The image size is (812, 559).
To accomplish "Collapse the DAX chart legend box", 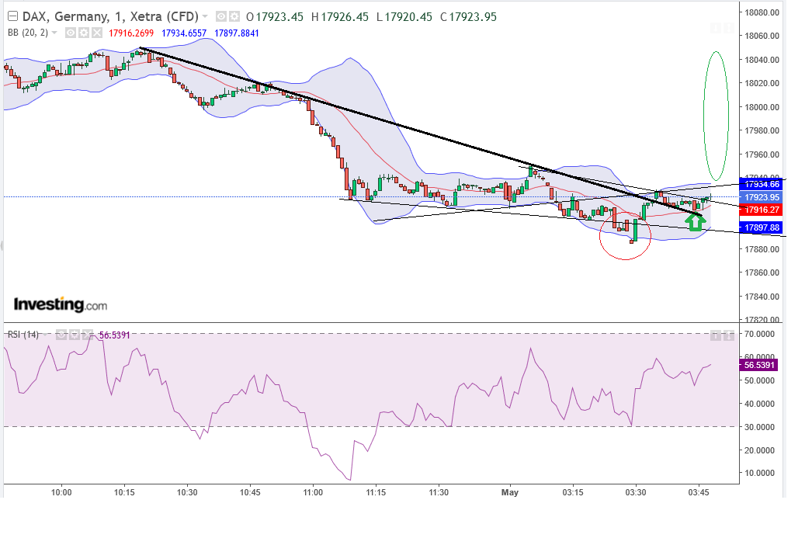I will tap(12, 16).
